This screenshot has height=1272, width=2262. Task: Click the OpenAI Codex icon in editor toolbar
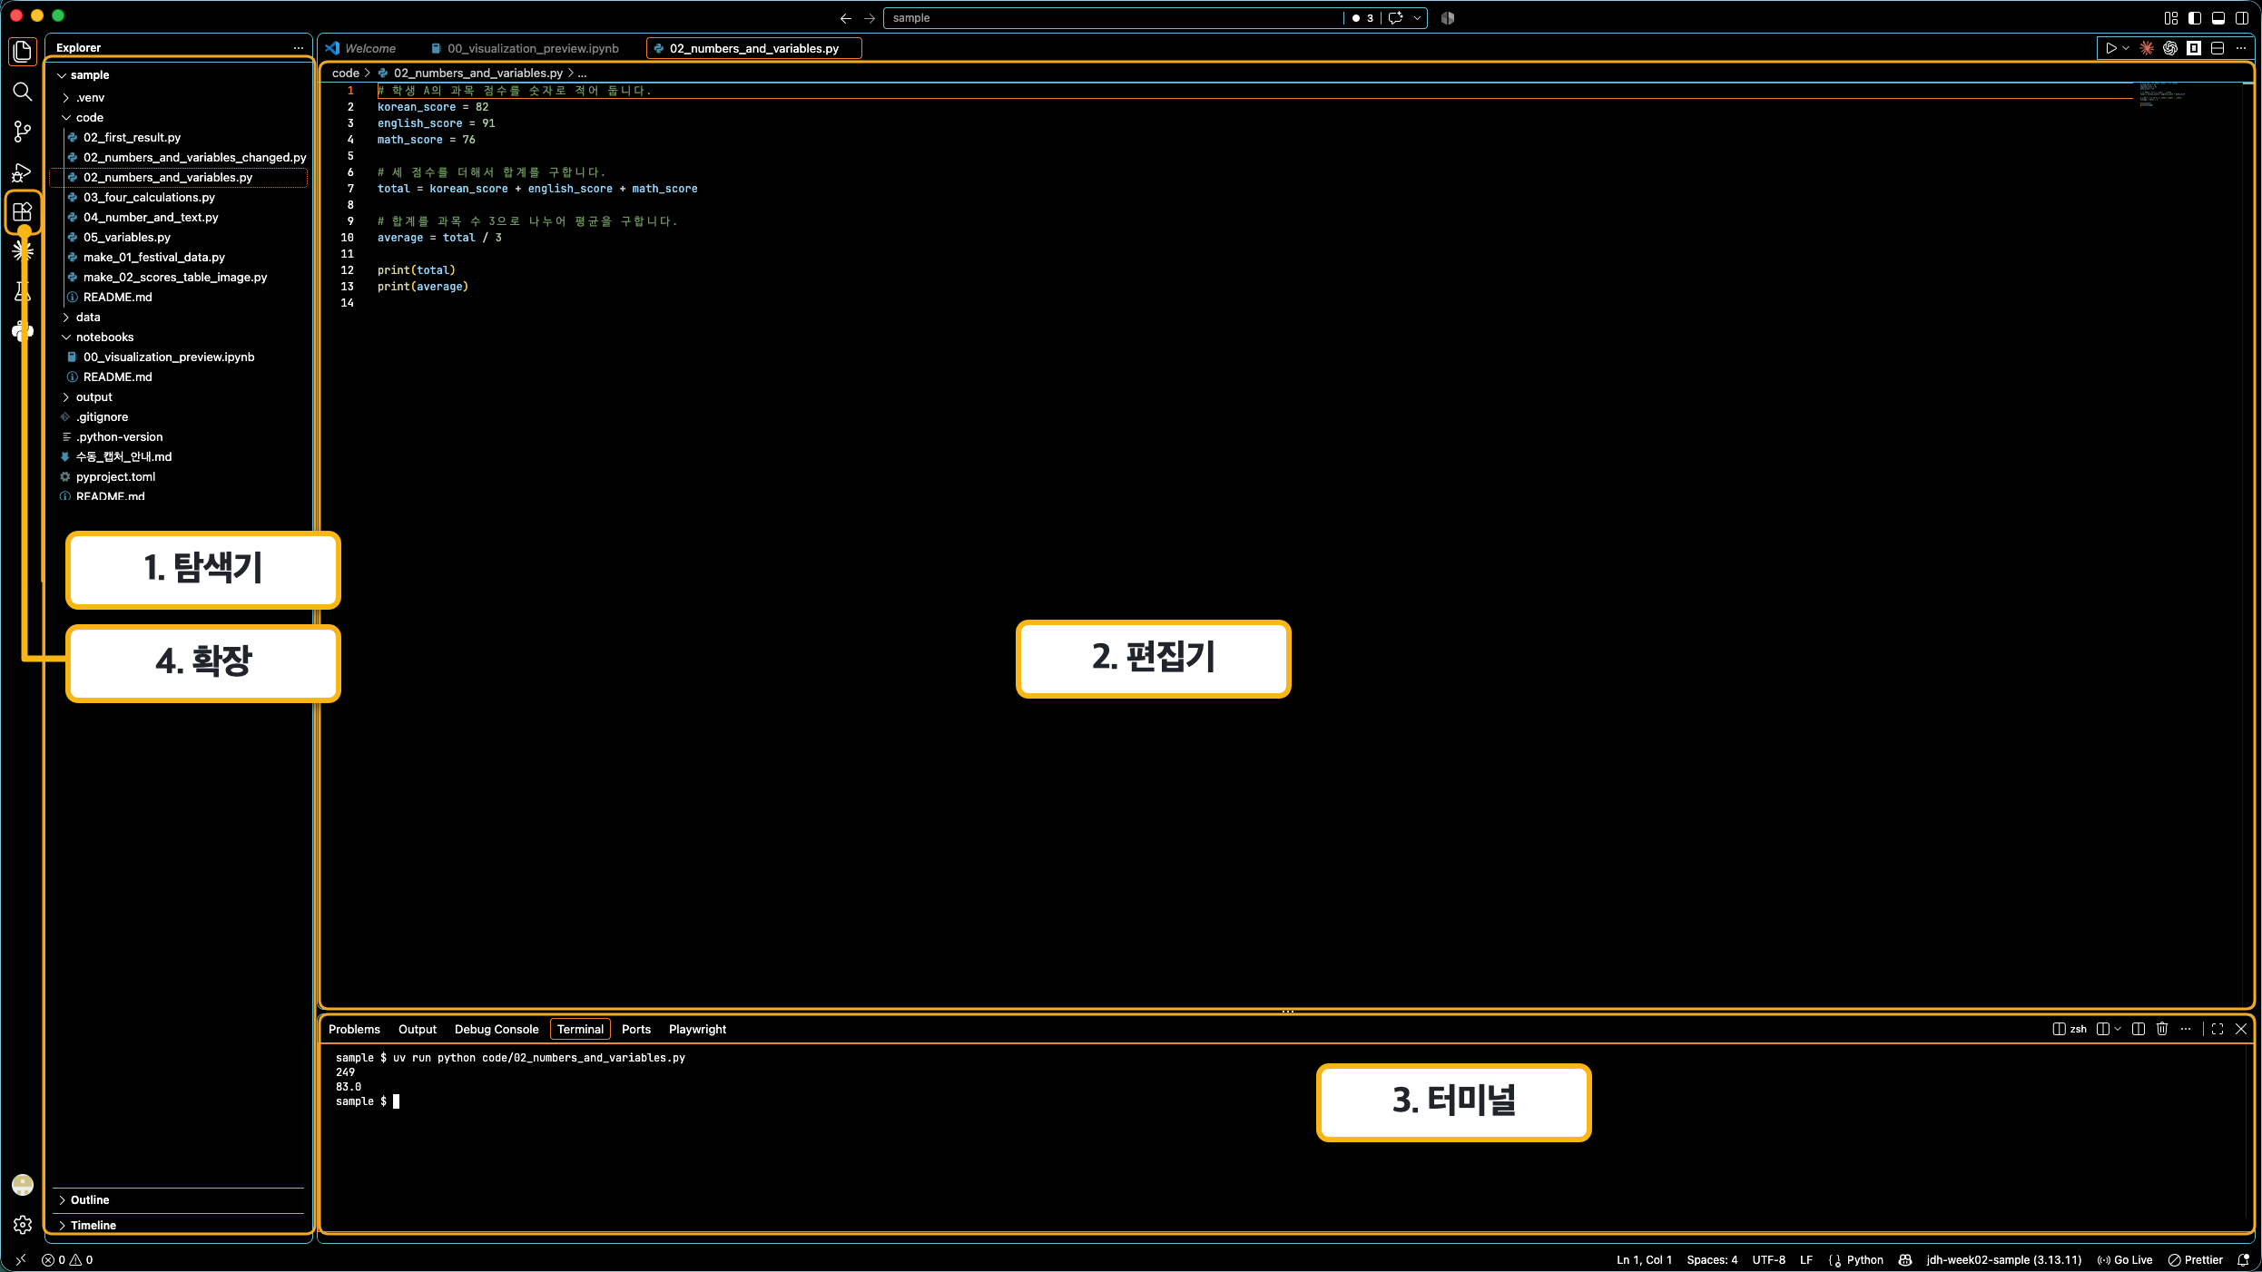pyautogui.click(x=2170, y=48)
